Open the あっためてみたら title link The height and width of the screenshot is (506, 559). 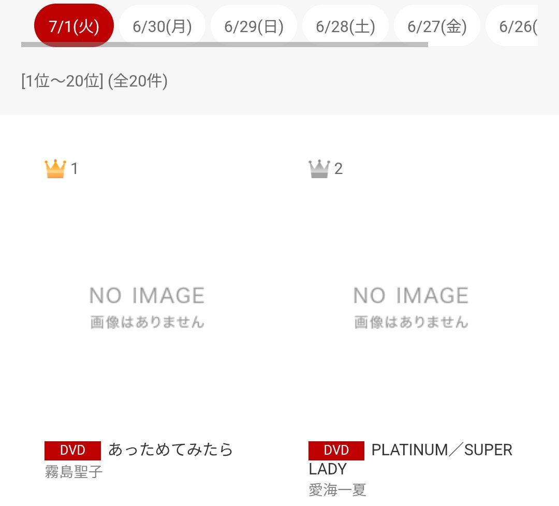171,450
